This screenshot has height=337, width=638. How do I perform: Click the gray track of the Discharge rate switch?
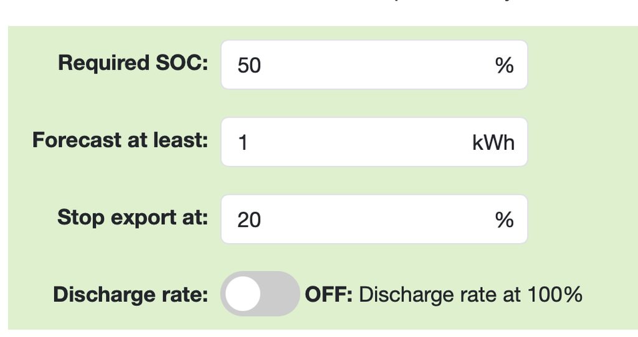pos(280,294)
